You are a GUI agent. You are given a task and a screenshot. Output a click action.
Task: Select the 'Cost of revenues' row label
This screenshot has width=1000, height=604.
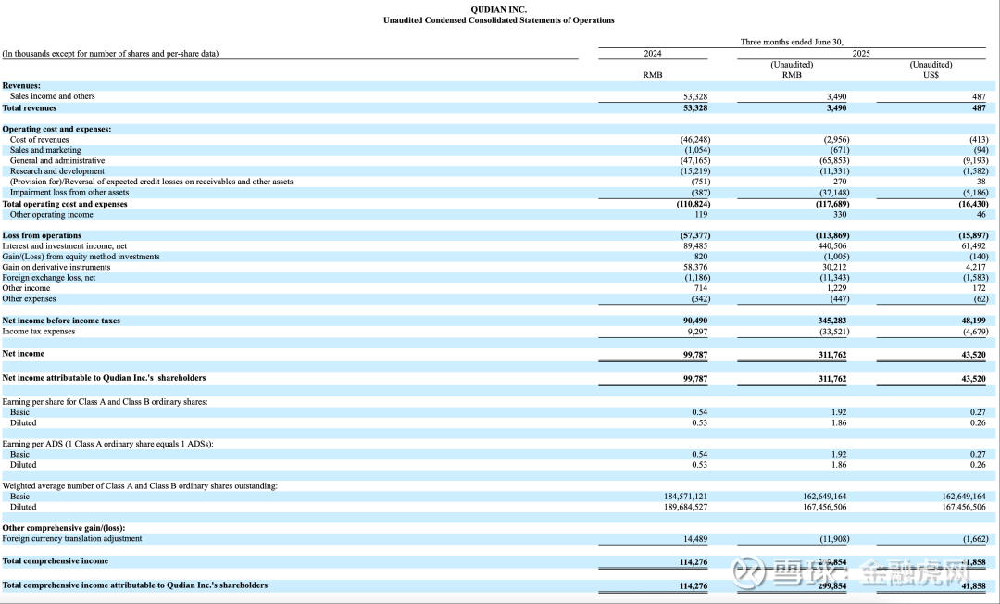40,140
